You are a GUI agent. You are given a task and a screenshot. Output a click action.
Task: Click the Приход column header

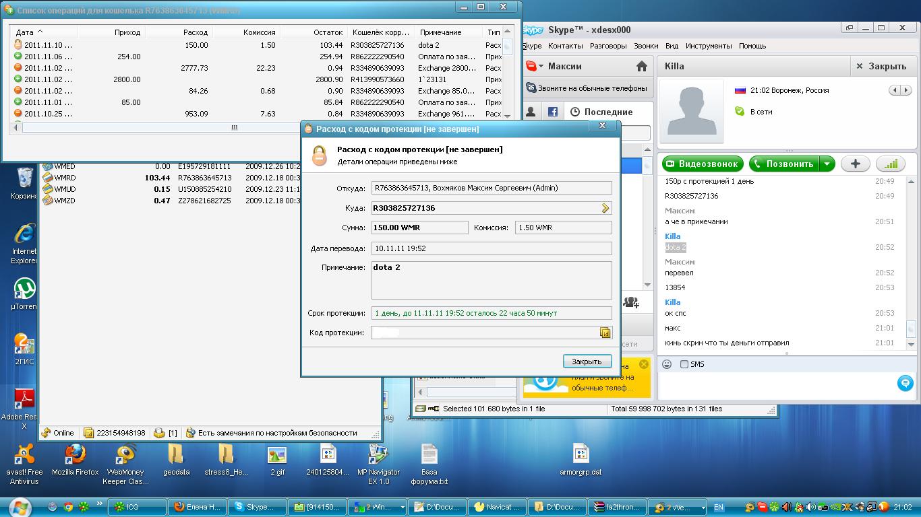(x=111, y=32)
